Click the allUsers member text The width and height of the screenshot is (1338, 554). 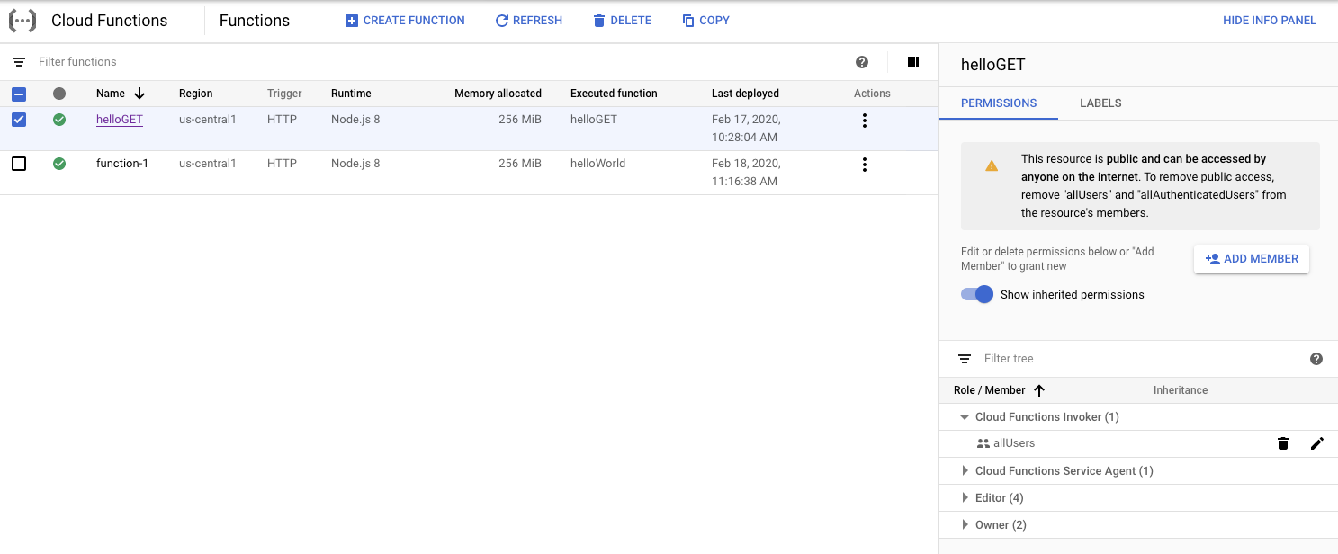[x=1014, y=443]
